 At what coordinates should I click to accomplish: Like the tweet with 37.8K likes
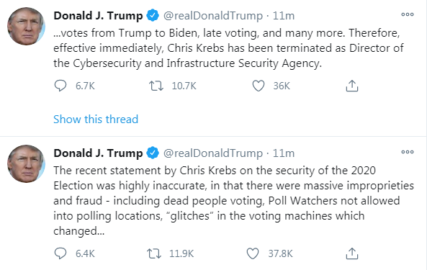[253, 253]
